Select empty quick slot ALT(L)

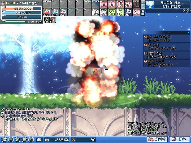[x=88, y=4]
